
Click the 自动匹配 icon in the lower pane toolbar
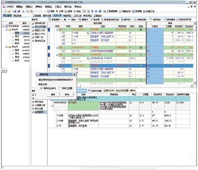click(90, 91)
